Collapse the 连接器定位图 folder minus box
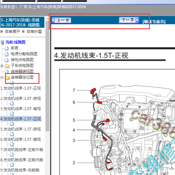This screenshot has height=175, width=175. click(x=2, y=77)
